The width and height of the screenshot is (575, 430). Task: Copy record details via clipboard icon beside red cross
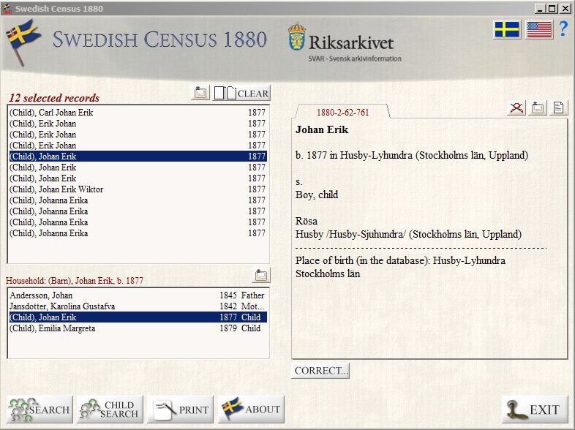(538, 107)
